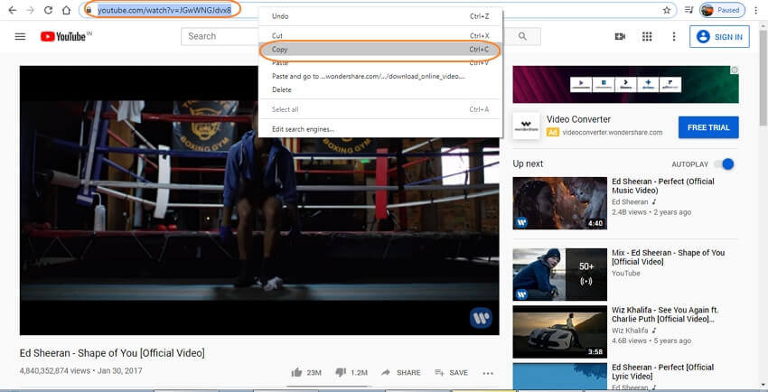768x392 pixels.
Task: Click the SHARE button under video
Action: (400, 372)
